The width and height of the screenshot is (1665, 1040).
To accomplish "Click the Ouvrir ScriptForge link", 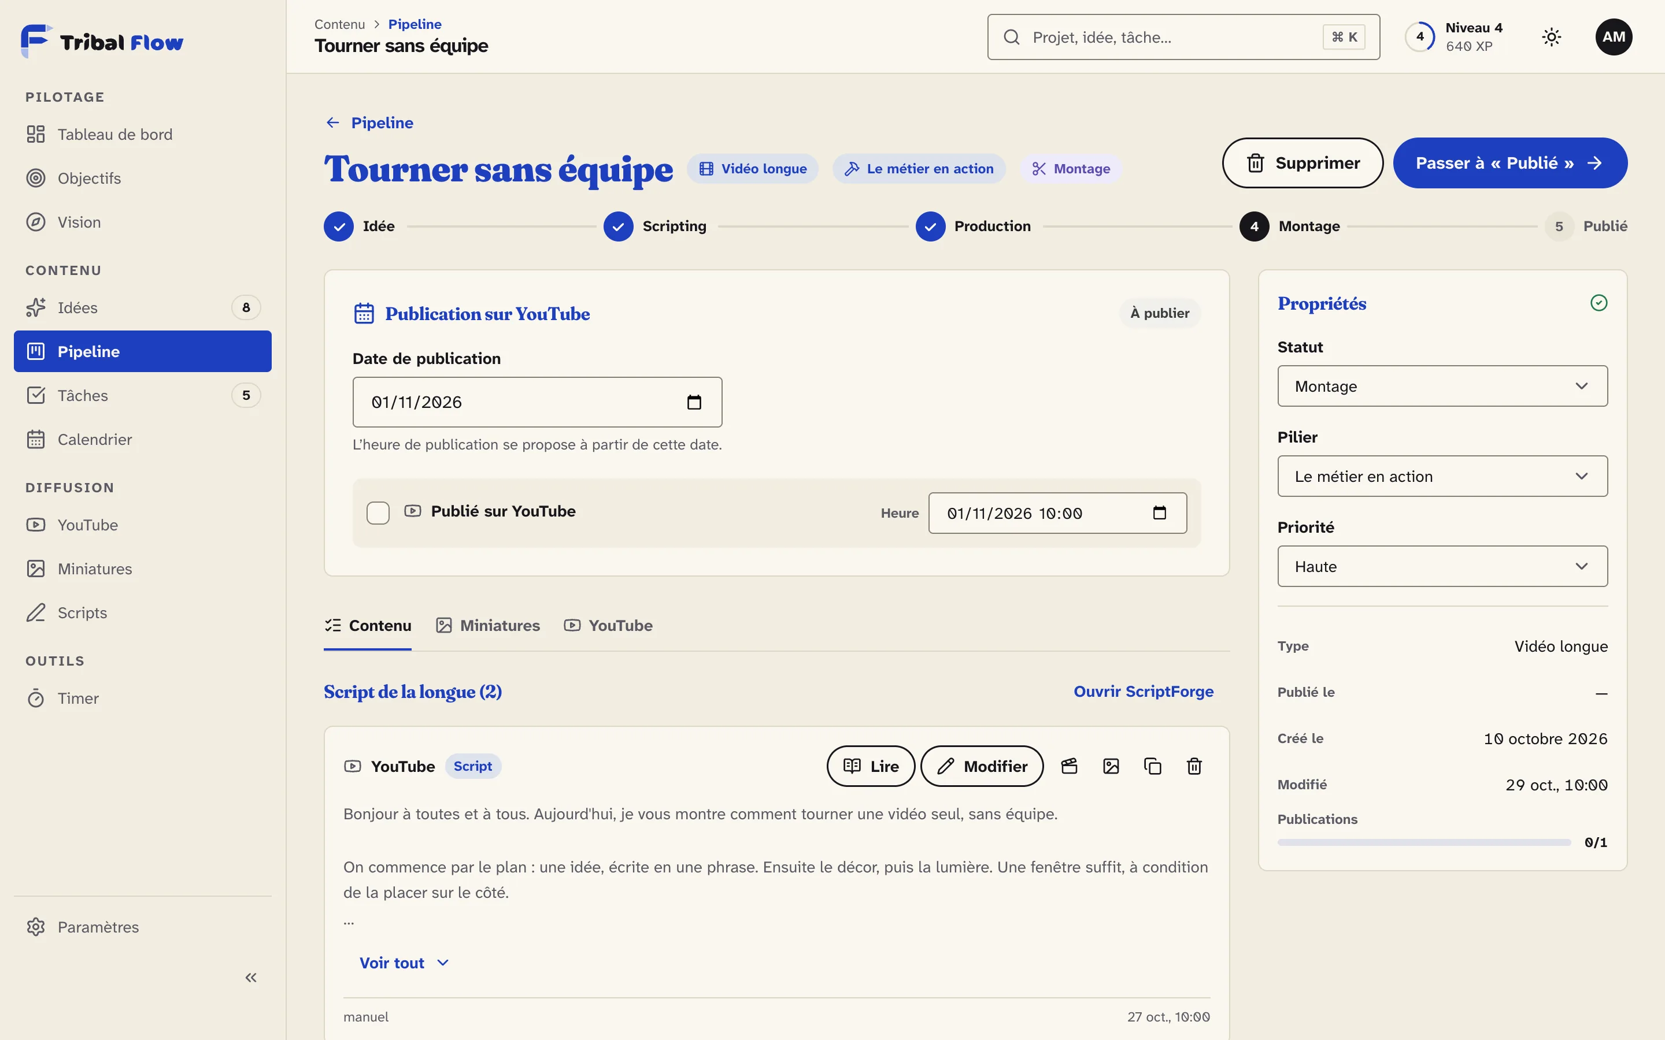I will point(1144,691).
